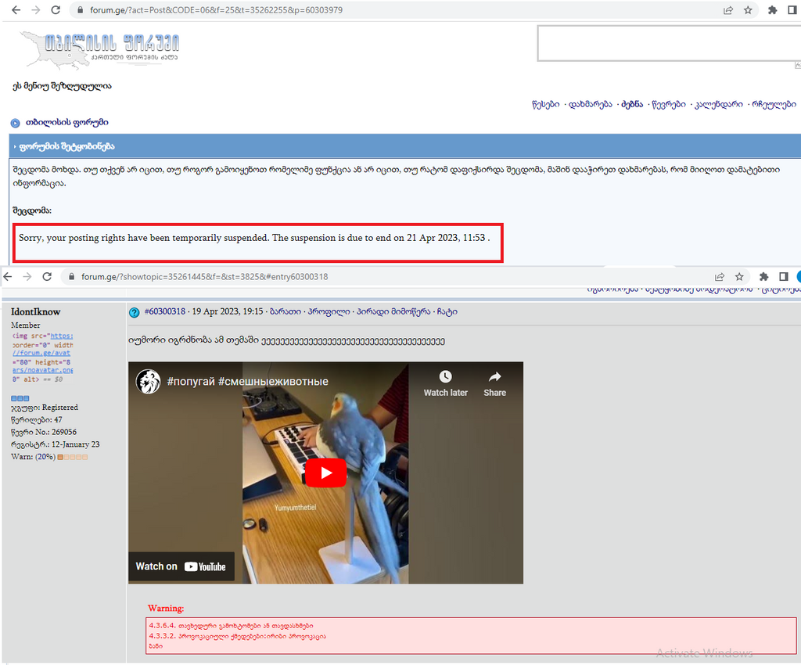Screen dimensions: 801x665
Task: Click Watch on YouTube button
Action: coord(181,566)
